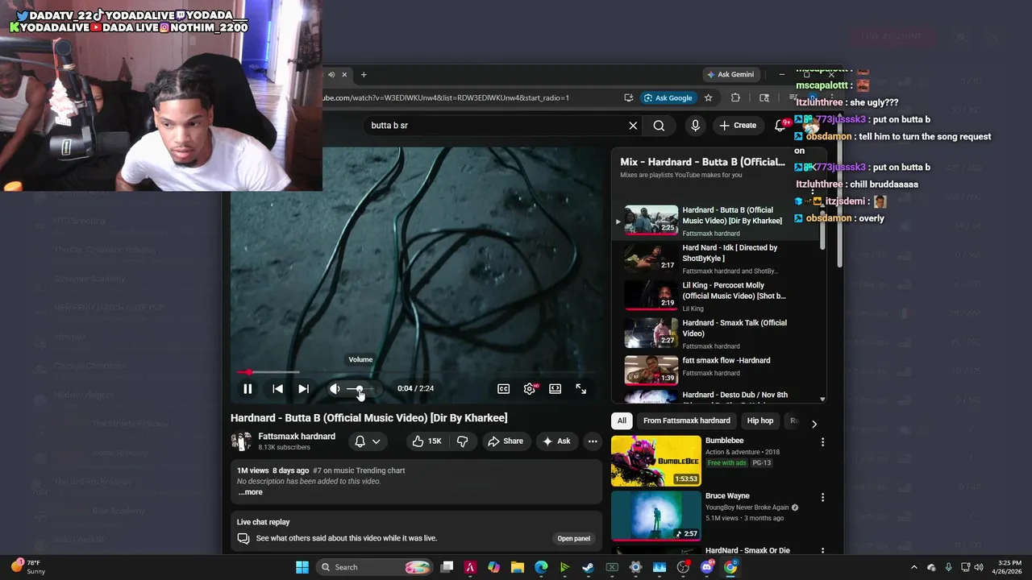
Task: Click Ask Gemini in Chrome title bar
Action: (x=730, y=74)
